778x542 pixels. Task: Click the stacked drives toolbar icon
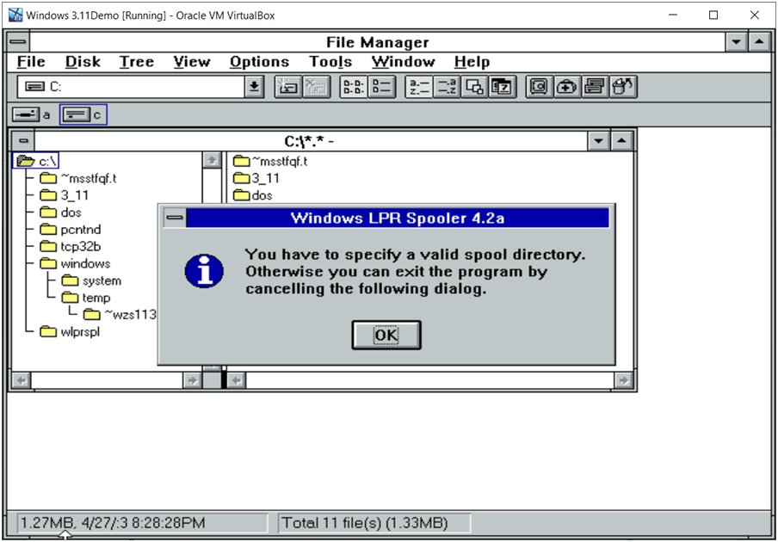pos(595,87)
